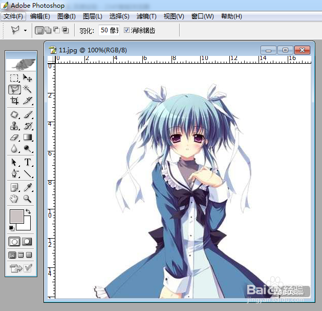Open the foreground color swatch
322x311 pixels.
pos(16,217)
